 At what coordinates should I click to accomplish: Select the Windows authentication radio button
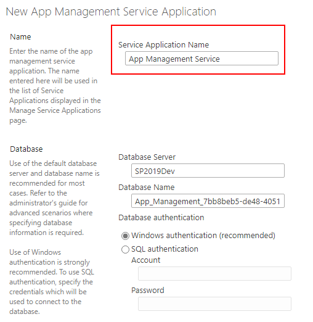125,236
